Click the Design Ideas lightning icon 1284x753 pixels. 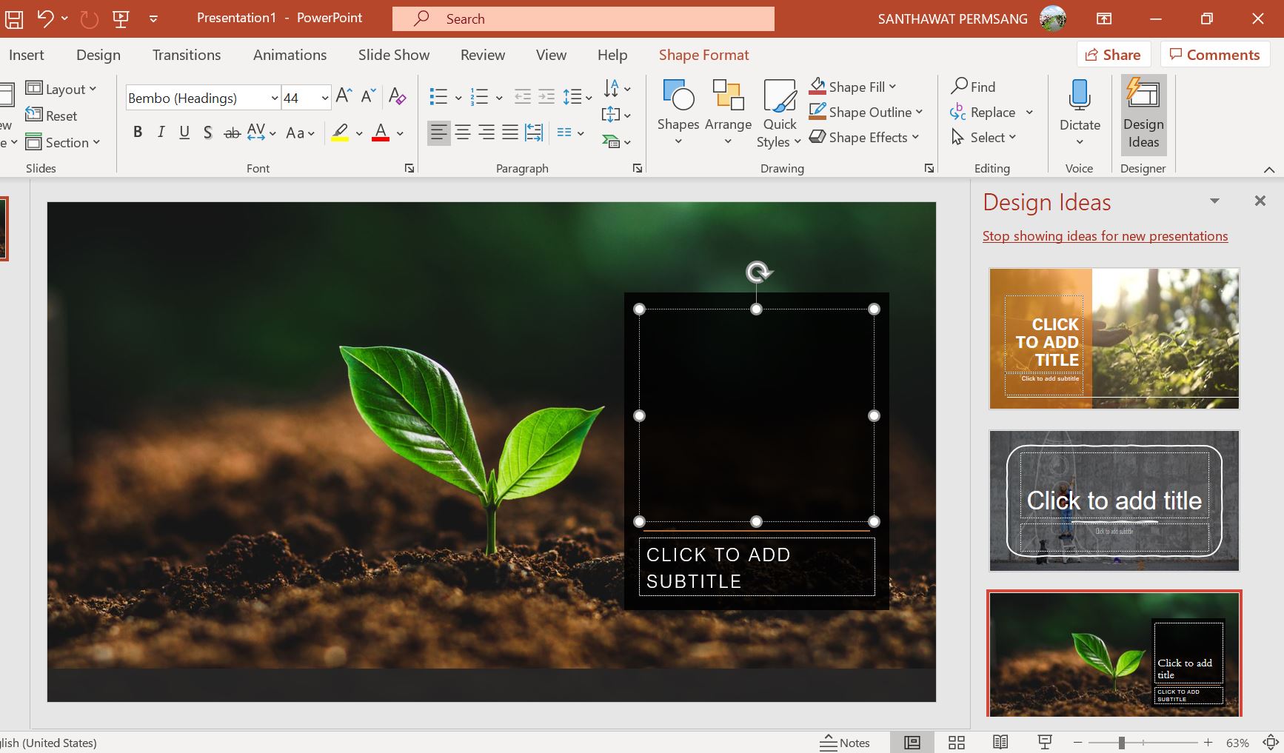(1143, 94)
